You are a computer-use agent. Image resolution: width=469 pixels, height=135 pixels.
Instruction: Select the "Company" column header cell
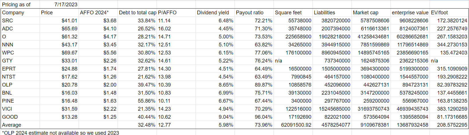pyautogui.click(x=13, y=13)
